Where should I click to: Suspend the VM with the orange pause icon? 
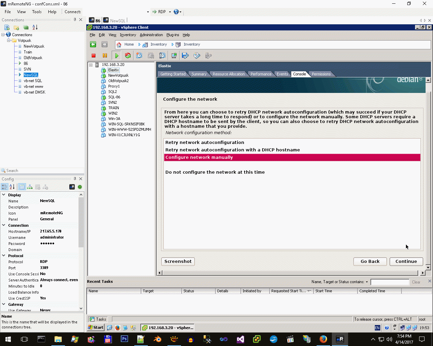pyautogui.click(x=105, y=55)
